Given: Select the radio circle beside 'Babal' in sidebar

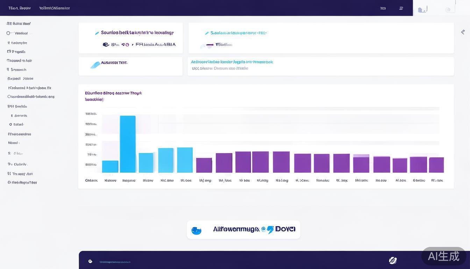Looking at the screenshot, I should (x=11, y=124).
